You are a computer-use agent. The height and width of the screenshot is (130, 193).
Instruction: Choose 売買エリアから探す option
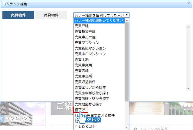point(90,87)
